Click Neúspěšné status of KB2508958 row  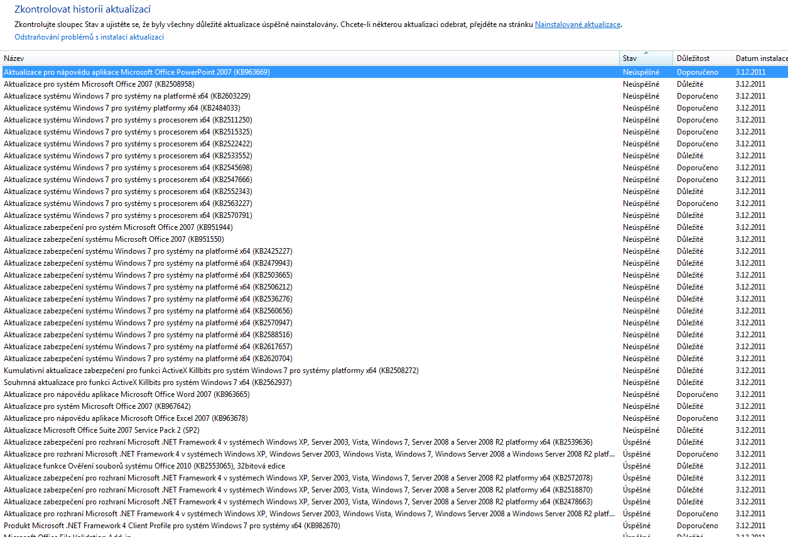click(641, 84)
